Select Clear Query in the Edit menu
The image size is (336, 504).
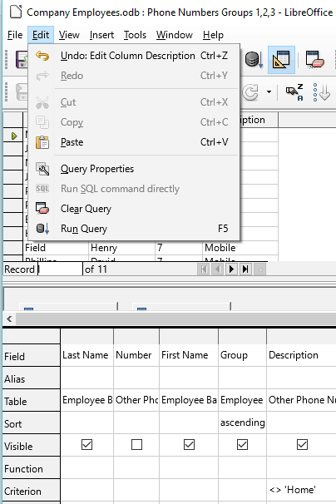(x=134, y=209)
